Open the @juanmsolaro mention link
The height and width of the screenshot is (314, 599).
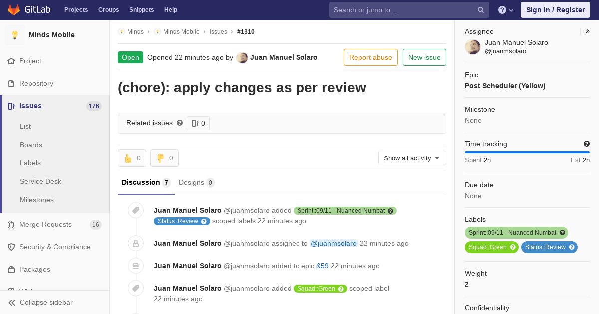pyautogui.click(x=334, y=244)
